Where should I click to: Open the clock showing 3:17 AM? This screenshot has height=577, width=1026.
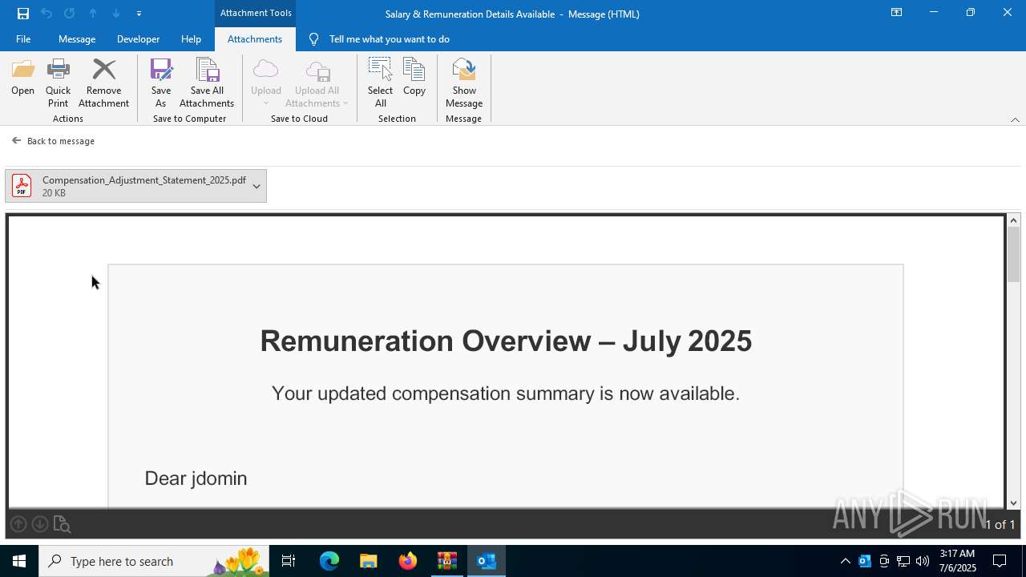(x=957, y=561)
